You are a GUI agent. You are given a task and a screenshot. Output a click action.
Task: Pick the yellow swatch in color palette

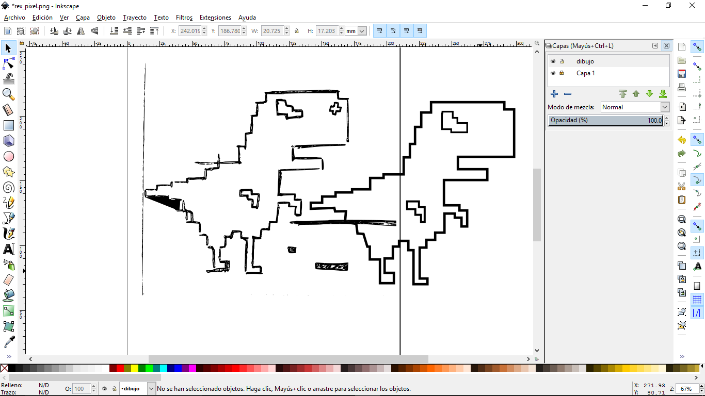(135, 368)
